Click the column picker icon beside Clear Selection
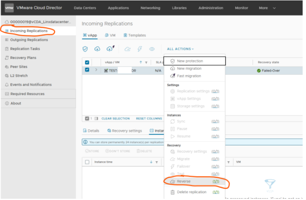The image size is (306, 200). pos(96,118)
